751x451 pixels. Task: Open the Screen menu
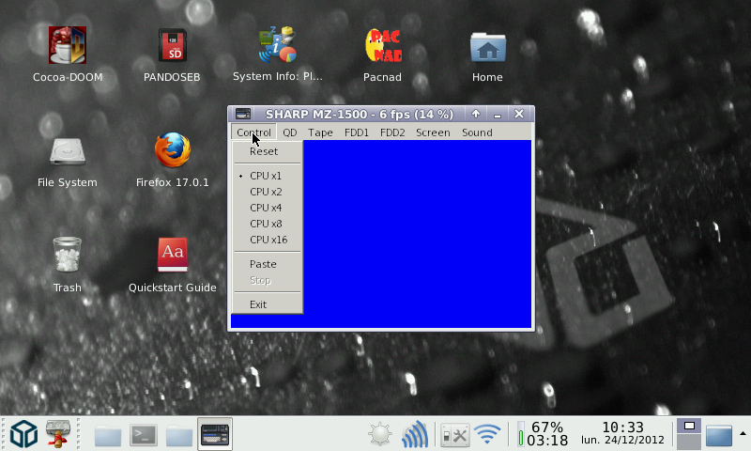coord(433,132)
